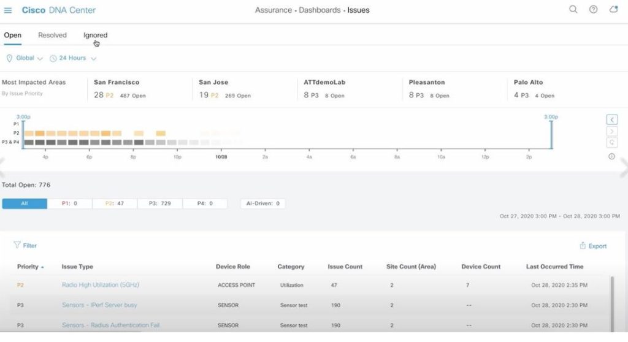Screen dimensions: 628x342
Task: Toggle the P2: 47 priority filter
Action: (115, 203)
